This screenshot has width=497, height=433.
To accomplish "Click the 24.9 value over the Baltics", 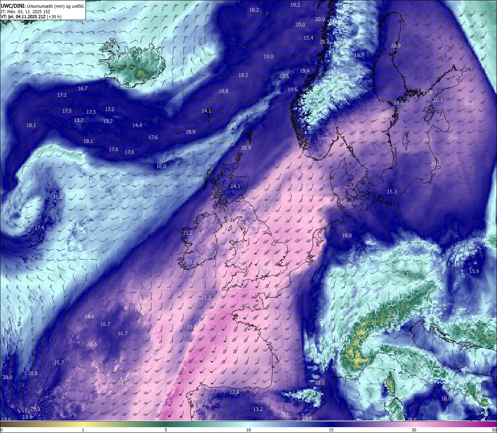I will pos(427,140).
